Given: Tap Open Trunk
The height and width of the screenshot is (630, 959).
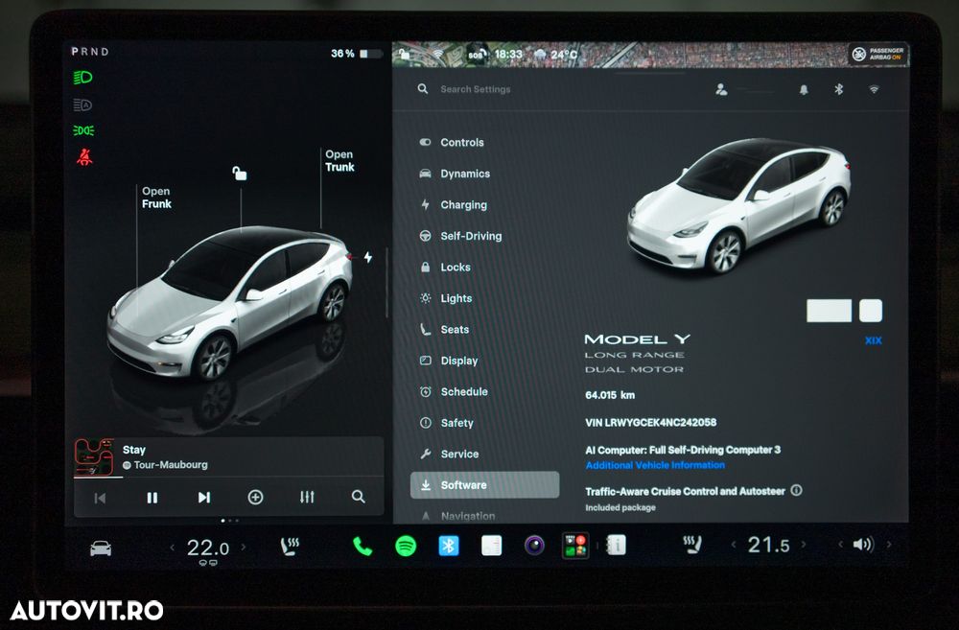Looking at the screenshot, I should (339, 161).
